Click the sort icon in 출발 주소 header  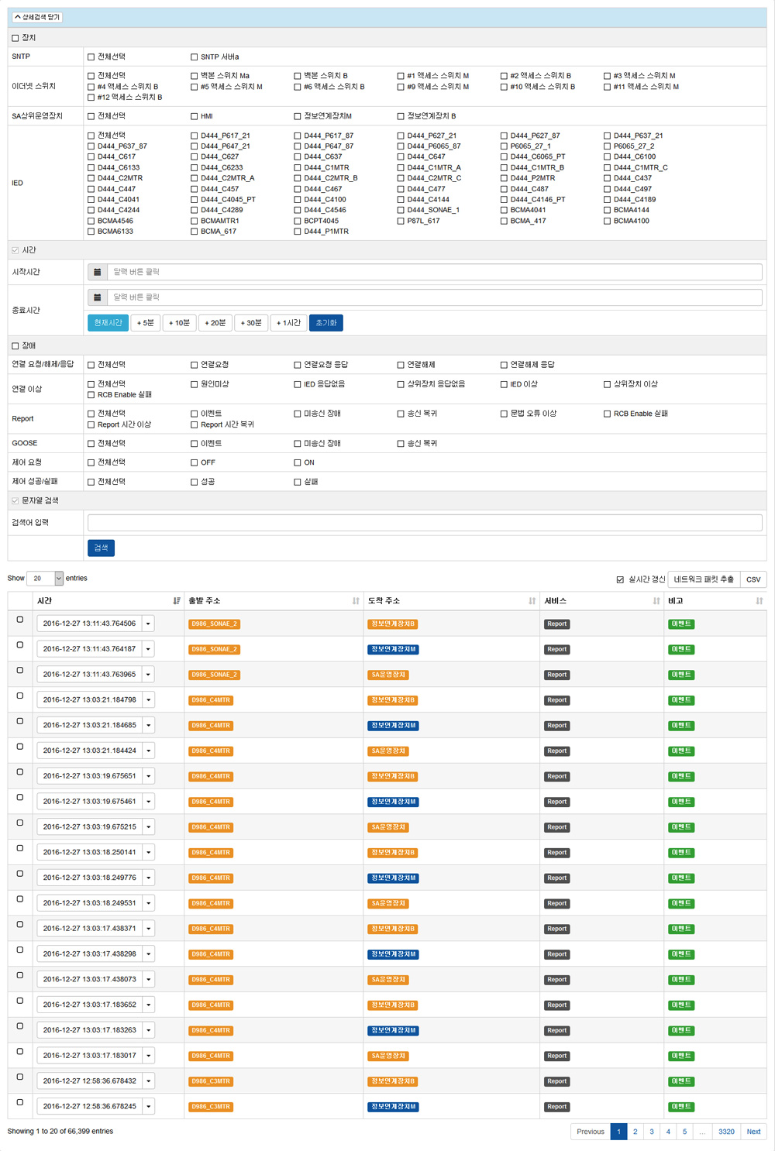(356, 601)
